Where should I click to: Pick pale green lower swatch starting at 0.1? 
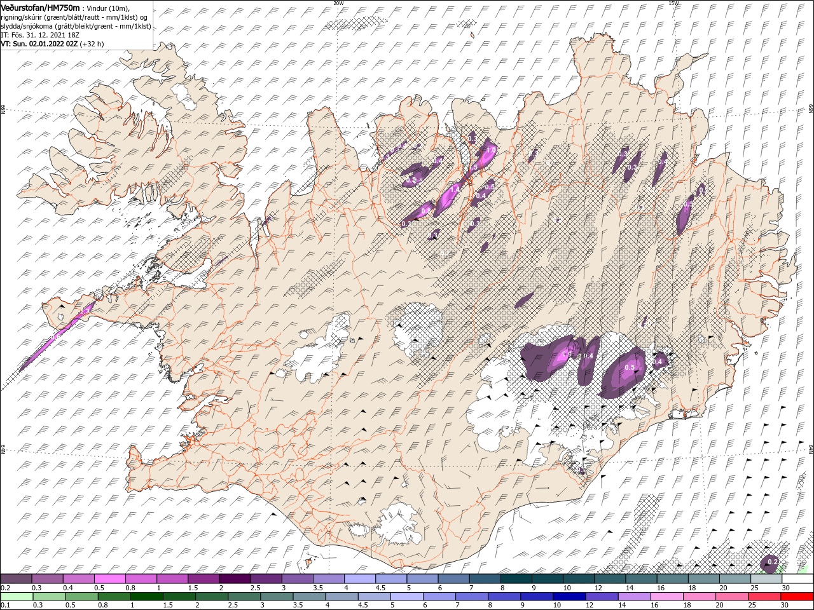(x=17, y=597)
